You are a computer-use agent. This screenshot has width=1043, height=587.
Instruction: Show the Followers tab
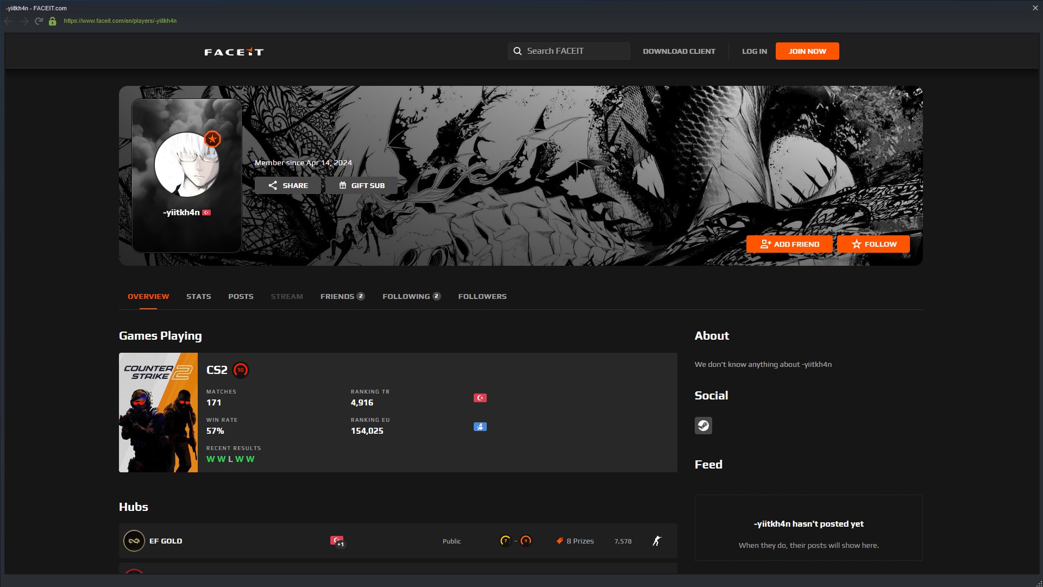pyautogui.click(x=482, y=296)
